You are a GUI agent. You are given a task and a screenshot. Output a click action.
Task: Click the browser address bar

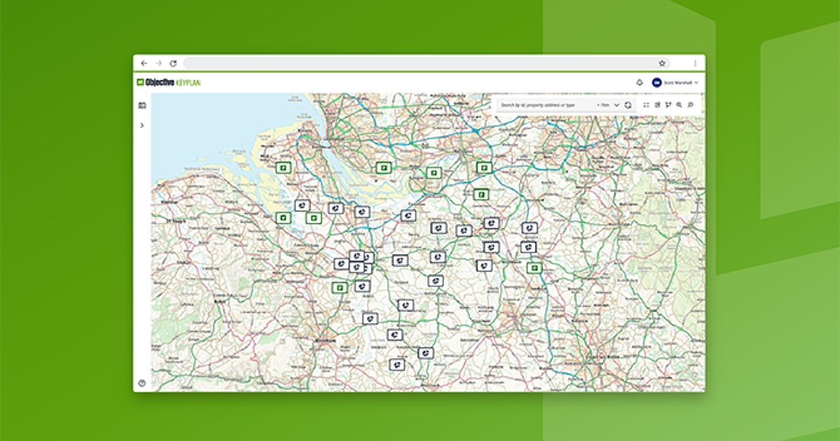click(420, 63)
